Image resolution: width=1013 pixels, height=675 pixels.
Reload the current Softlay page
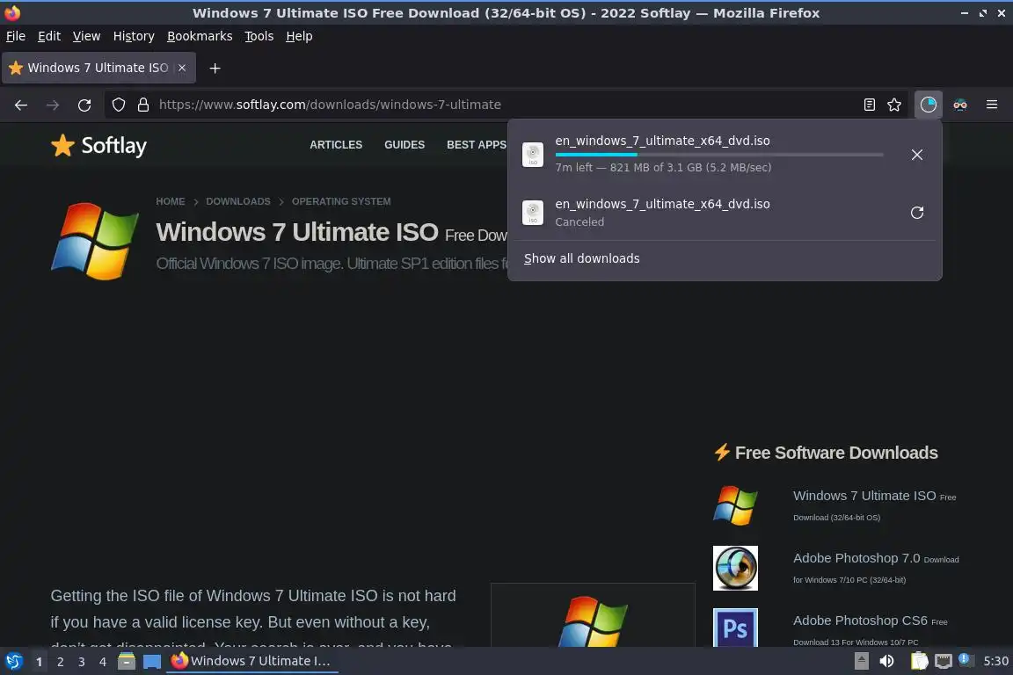click(84, 105)
